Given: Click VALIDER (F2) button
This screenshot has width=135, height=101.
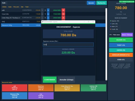Looking at the screenshot, I should tap(121, 40).
